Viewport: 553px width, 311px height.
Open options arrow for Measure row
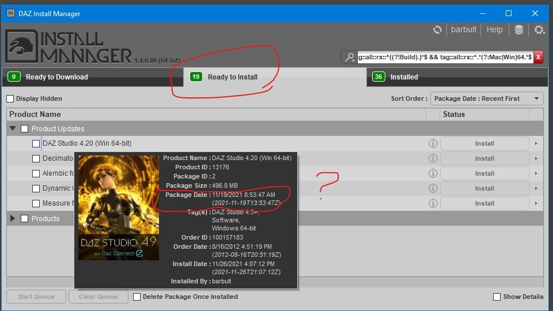click(x=536, y=203)
